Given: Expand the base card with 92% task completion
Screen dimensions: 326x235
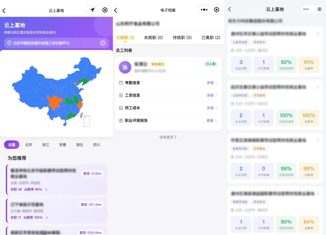Looking at the screenshot, I should (x=318, y=34).
